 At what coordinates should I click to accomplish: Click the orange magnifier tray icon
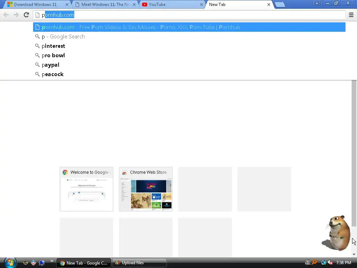[x=314, y=262]
